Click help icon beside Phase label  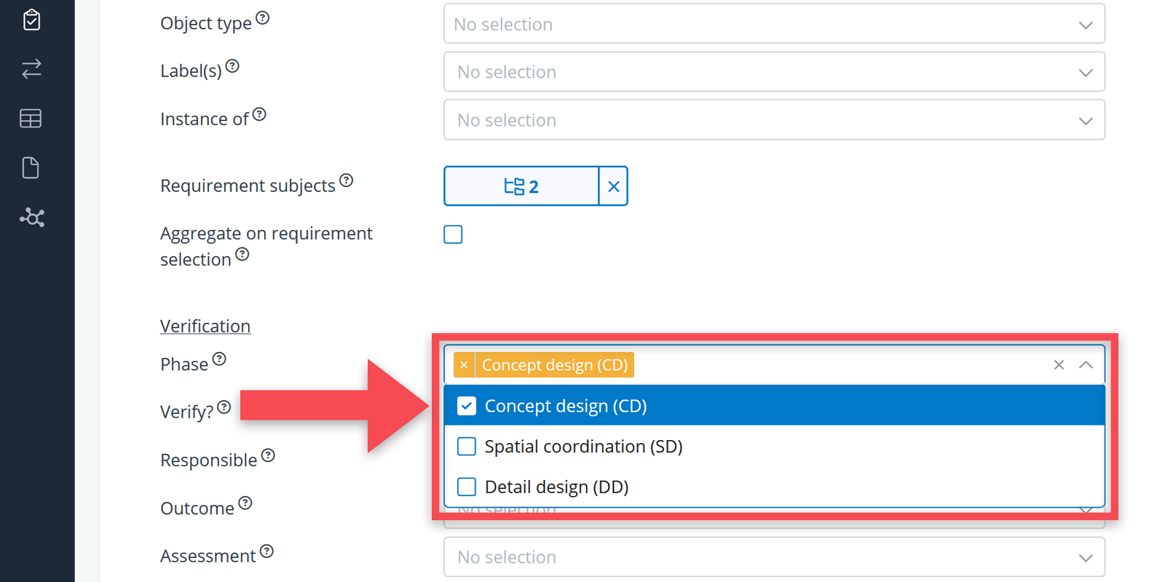coord(219,359)
